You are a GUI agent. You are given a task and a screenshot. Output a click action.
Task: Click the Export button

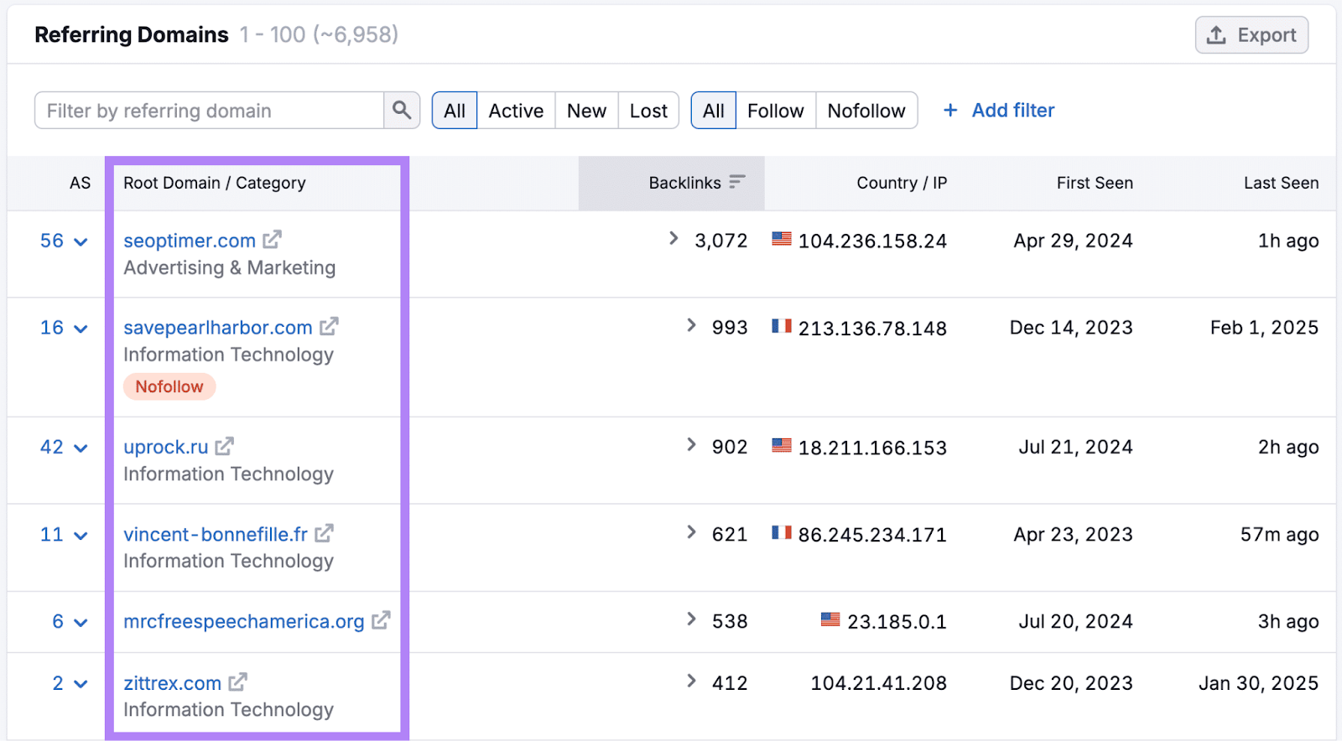tap(1251, 35)
